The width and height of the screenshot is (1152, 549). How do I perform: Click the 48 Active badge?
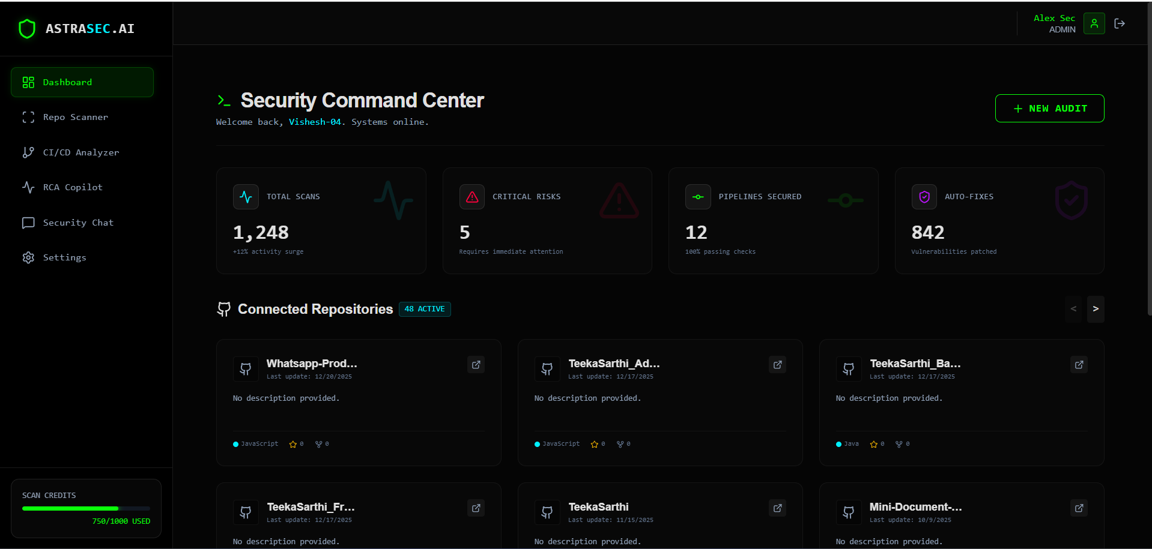point(425,309)
